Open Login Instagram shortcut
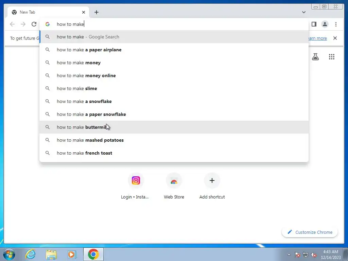 click(136, 186)
